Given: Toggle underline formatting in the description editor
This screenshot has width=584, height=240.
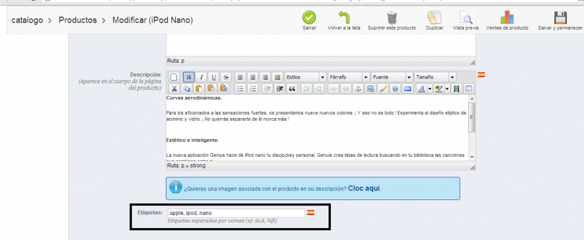Looking at the screenshot, I should pyautogui.click(x=213, y=77).
